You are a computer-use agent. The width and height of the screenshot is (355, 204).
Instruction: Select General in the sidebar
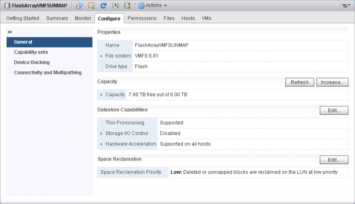click(x=49, y=42)
